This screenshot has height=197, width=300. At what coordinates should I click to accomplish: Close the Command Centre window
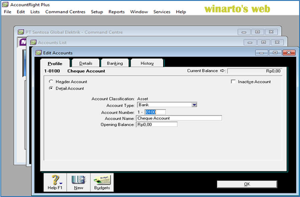click(271, 32)
